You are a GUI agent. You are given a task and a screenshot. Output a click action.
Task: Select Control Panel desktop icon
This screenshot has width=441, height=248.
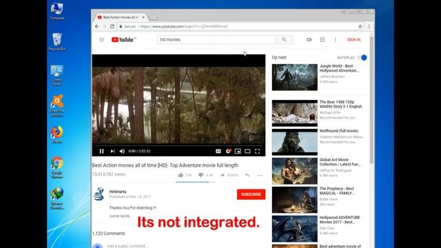coord(57,75)
